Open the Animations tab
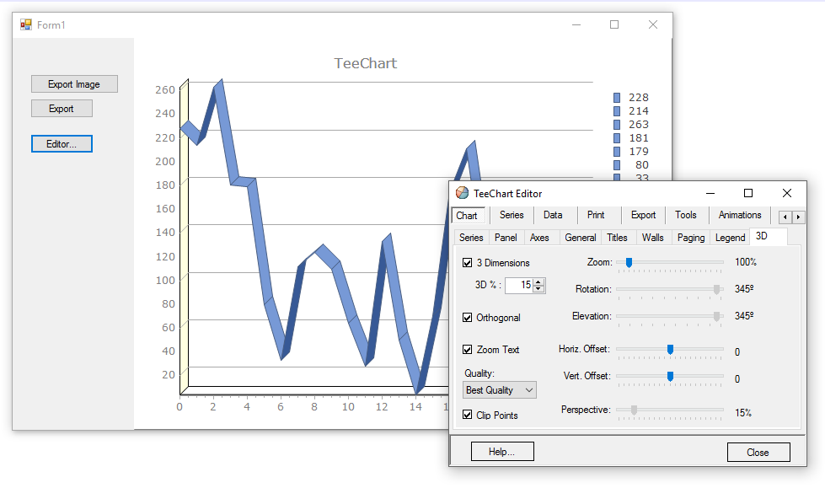Viewport: 825px width, 488px height. [740, 215]
